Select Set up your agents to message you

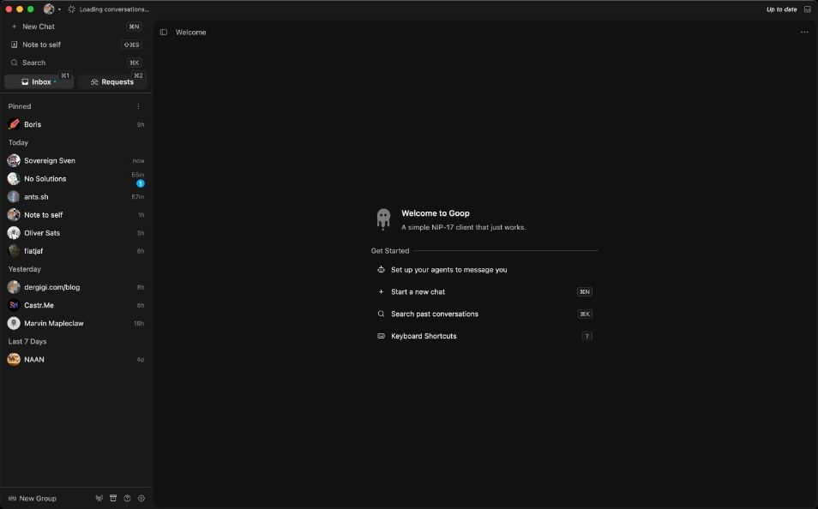[484, 270]
